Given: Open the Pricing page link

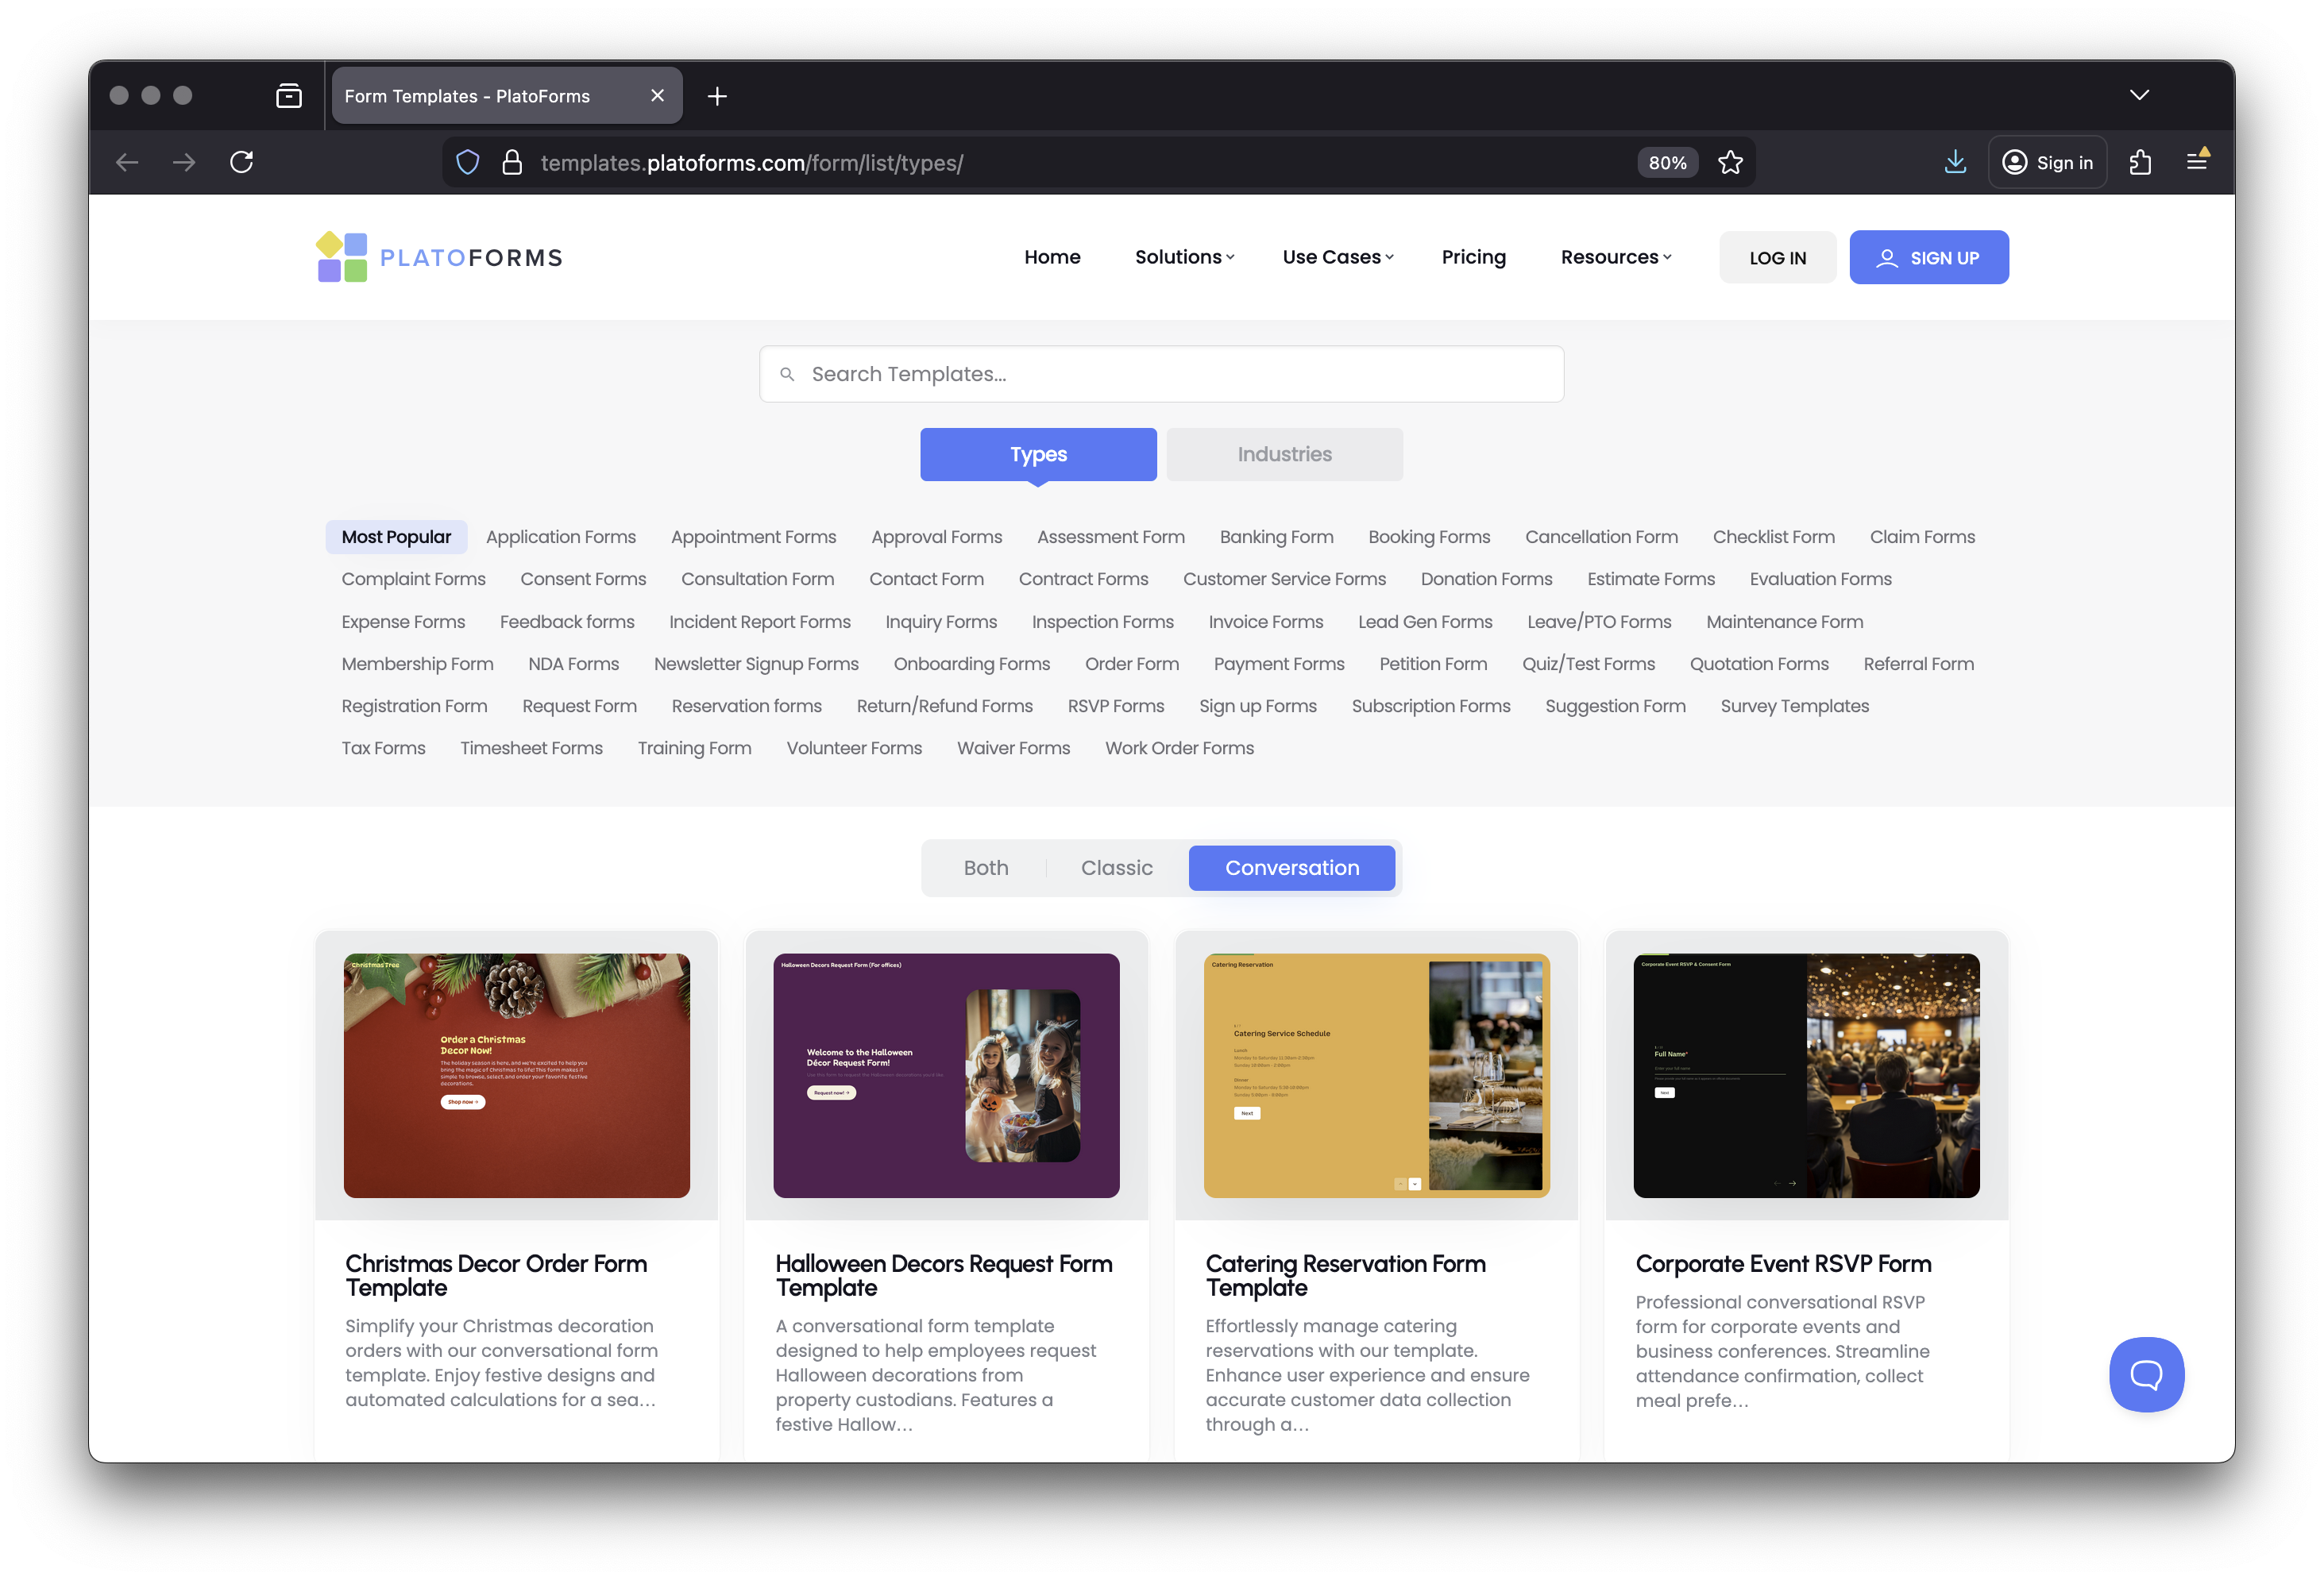Looking at the screenshot, I should tap(1473, 256).
